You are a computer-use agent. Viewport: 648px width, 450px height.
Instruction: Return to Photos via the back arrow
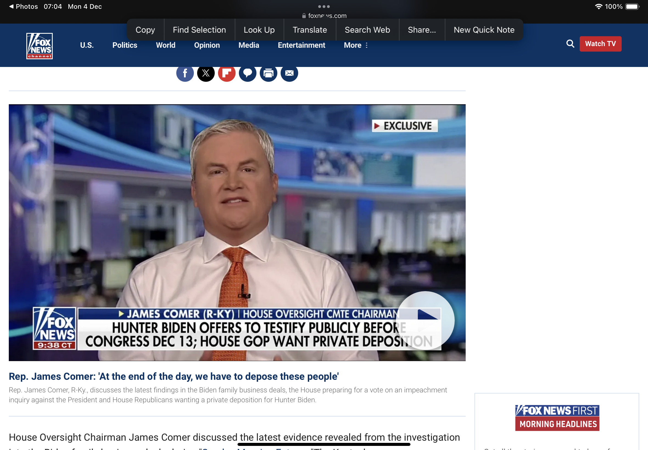23,7
